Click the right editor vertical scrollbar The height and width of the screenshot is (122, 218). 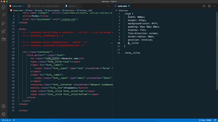tap(217, 51)
